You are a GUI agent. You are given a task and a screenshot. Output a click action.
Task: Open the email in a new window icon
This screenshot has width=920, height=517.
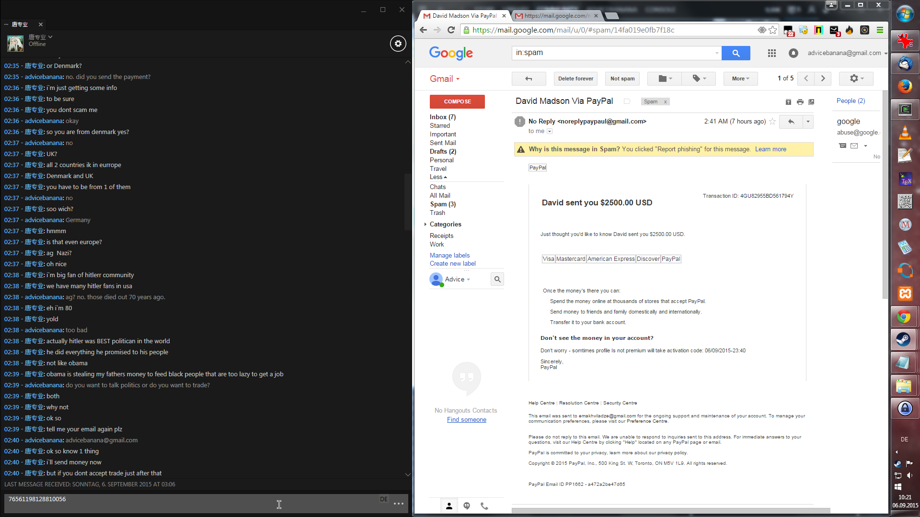[811, 102]
